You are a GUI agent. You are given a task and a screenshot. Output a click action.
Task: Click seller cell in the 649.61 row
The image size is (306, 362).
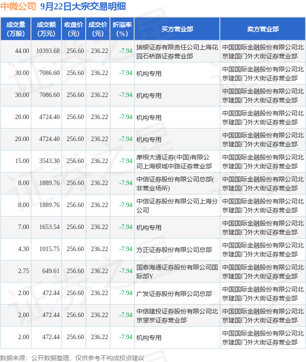coord(263,271)
